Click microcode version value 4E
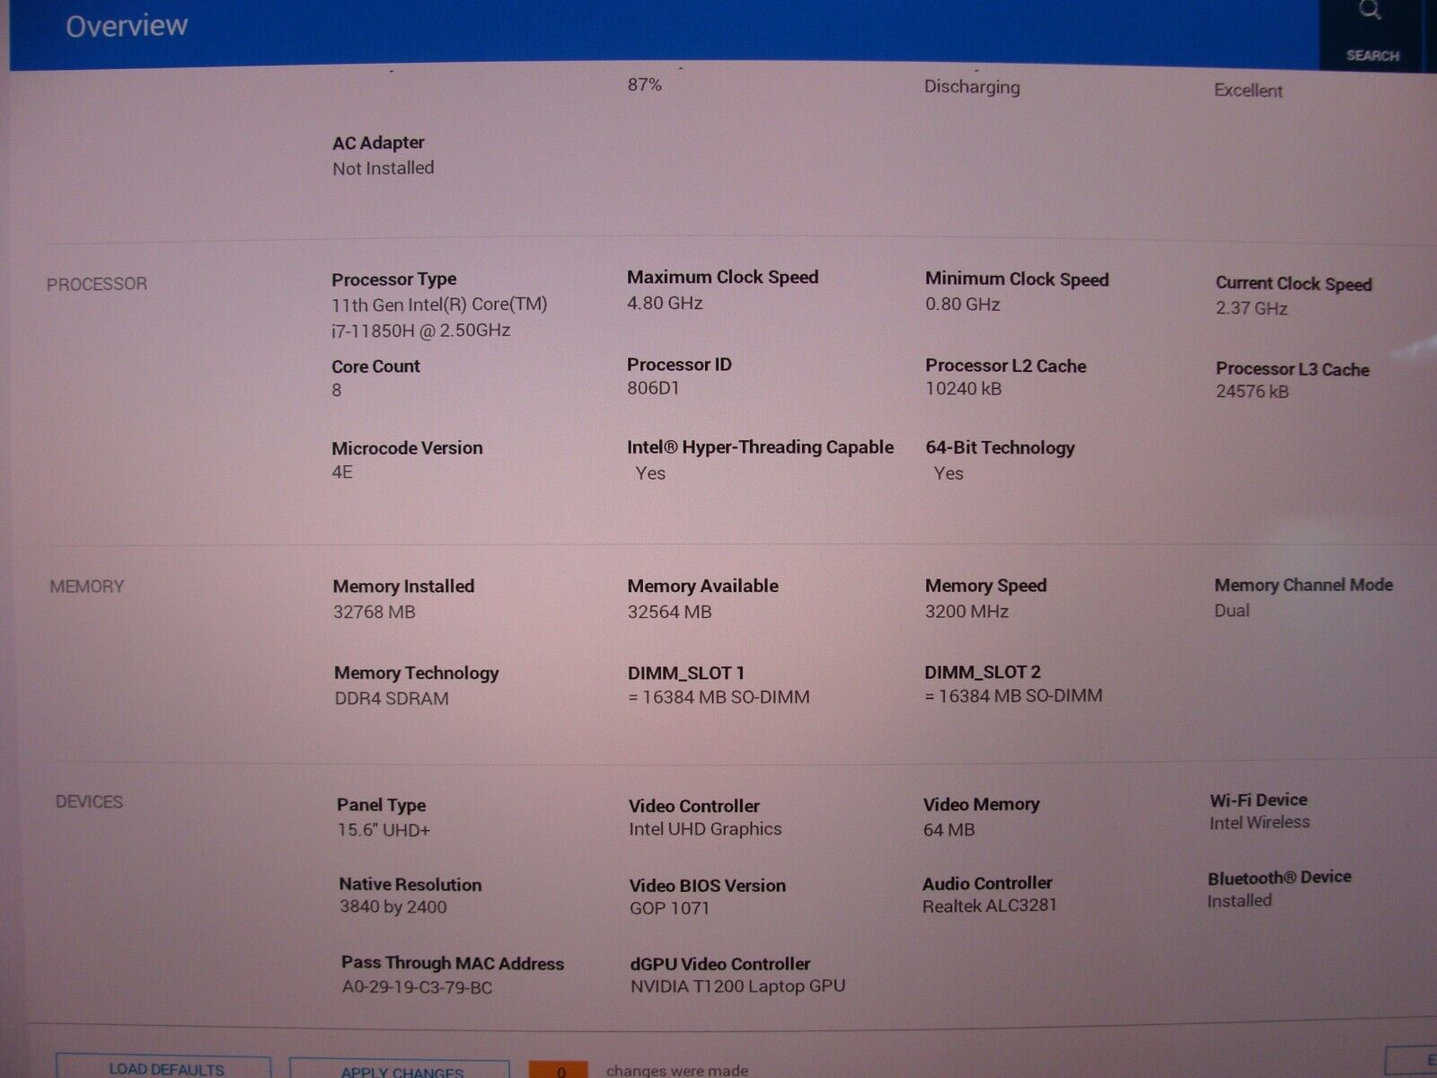 (342, 472)
